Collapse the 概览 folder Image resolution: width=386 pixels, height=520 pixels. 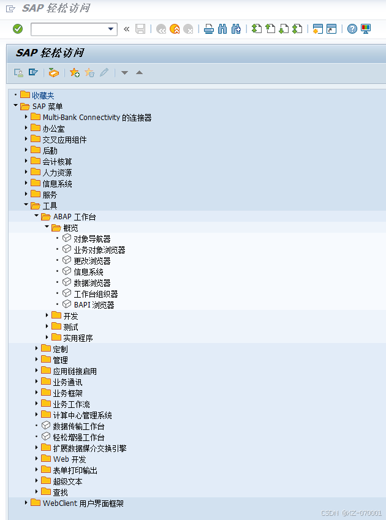[47, 227]
